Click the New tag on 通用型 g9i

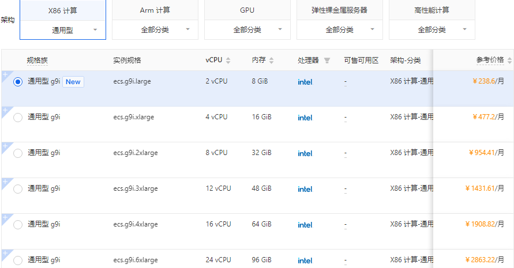(x=73, y=82)
